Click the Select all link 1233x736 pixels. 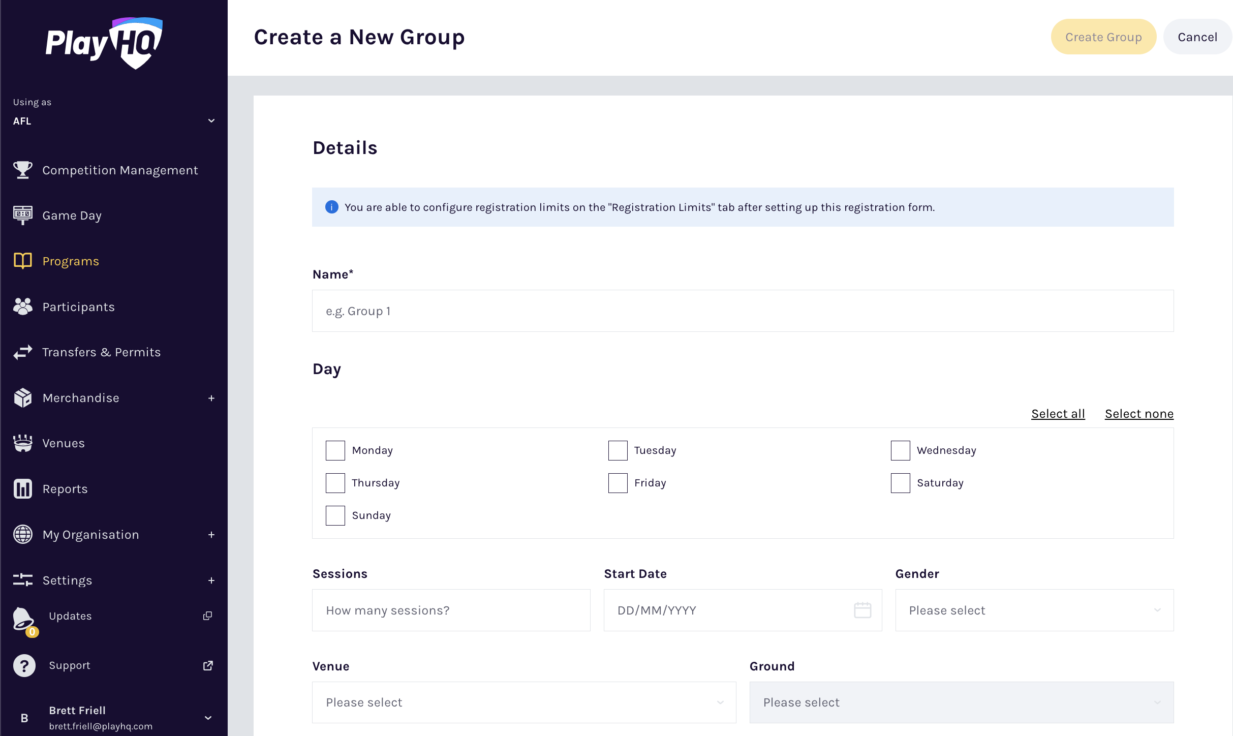click(x=1058, y=414)
